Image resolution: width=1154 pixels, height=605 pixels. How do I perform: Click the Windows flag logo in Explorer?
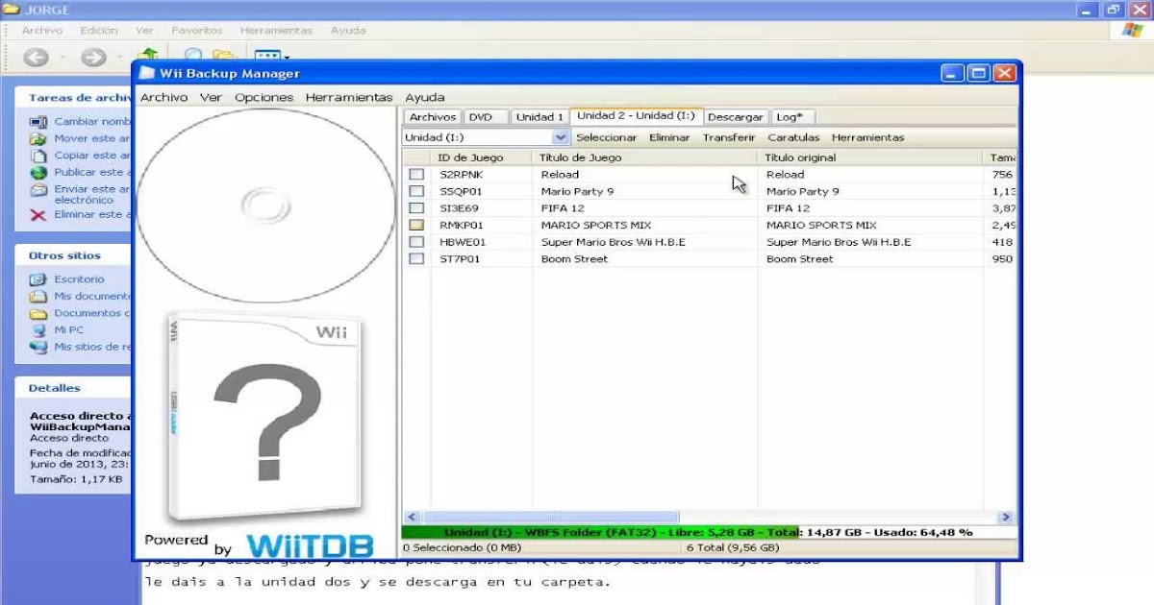coord(1132,30)
